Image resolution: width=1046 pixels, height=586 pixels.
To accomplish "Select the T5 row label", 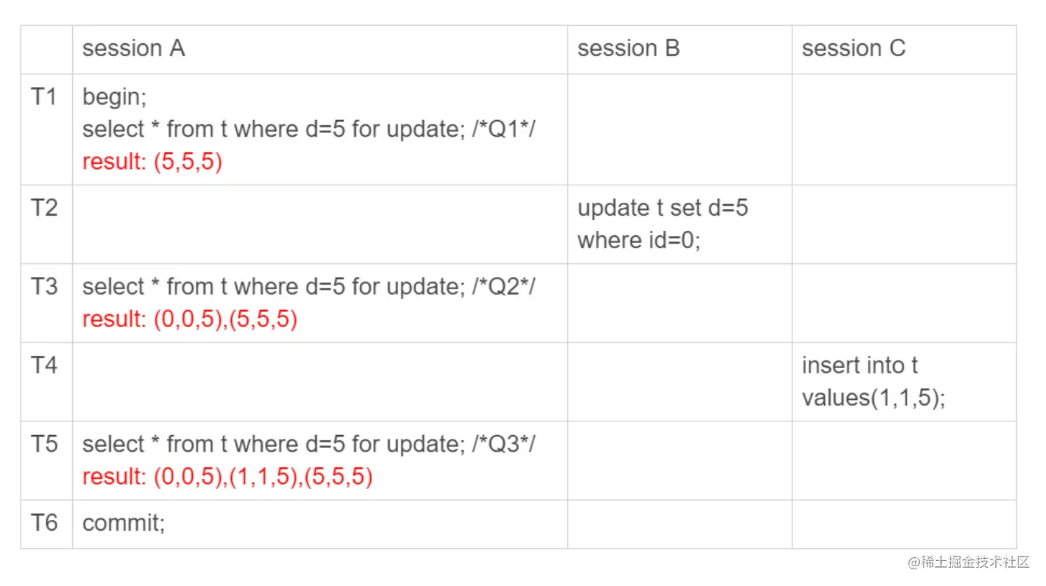I will (44, 445).
